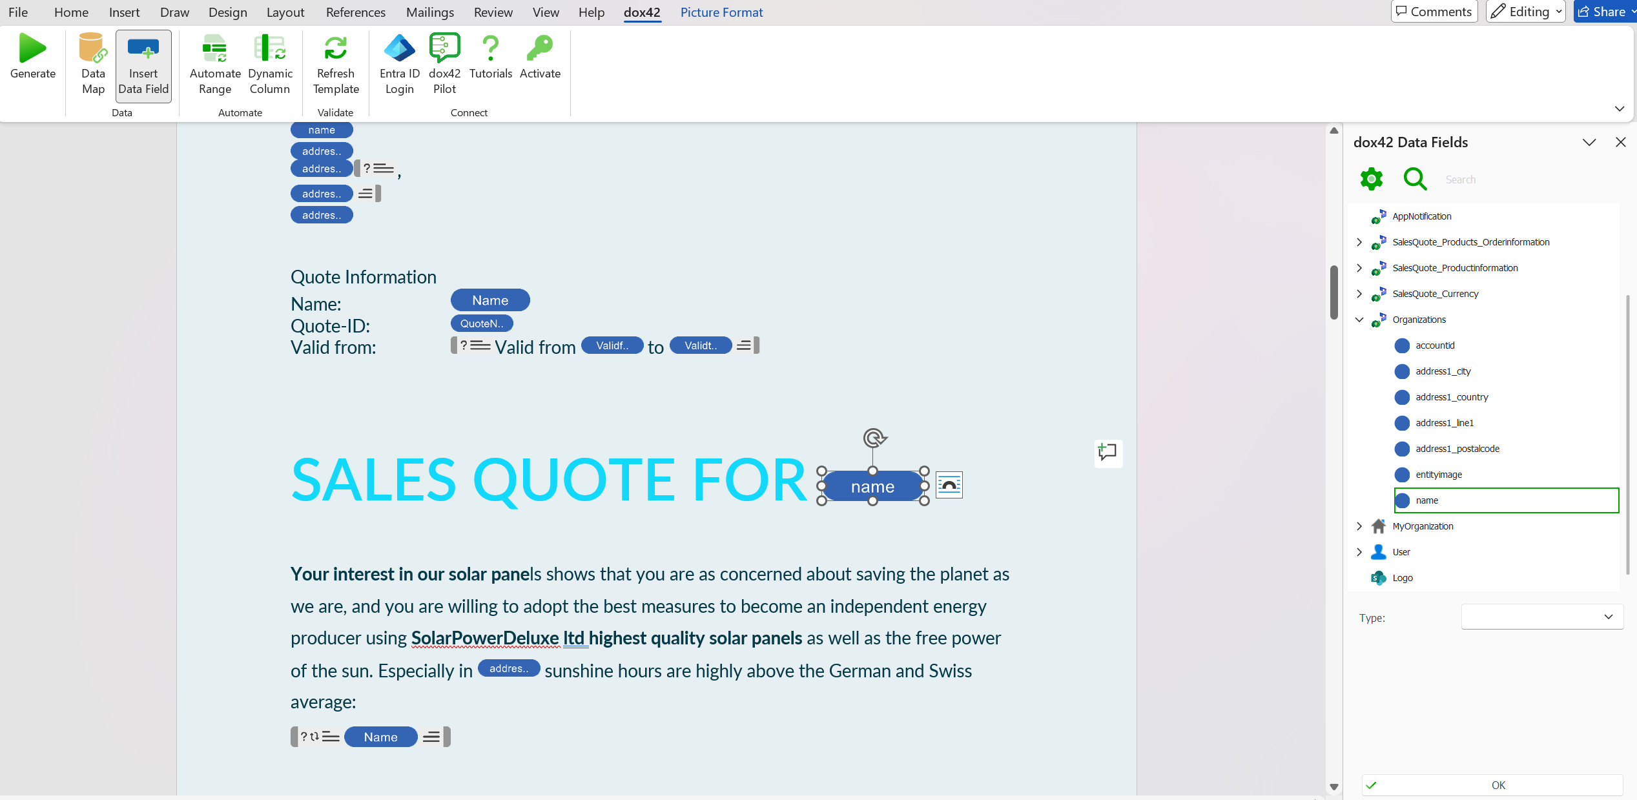The height and width of the screenshot is (800, 1637).
Task: Select the Logo data source item
Action: (1402, 578)
